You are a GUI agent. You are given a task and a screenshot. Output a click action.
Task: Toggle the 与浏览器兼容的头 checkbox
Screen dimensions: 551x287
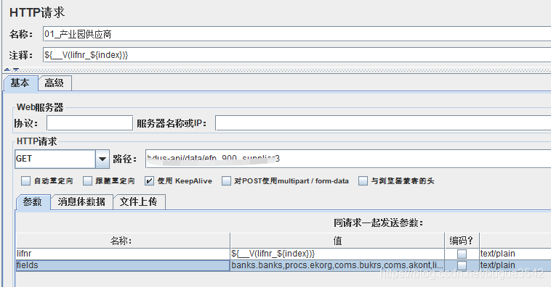point(363,180)
